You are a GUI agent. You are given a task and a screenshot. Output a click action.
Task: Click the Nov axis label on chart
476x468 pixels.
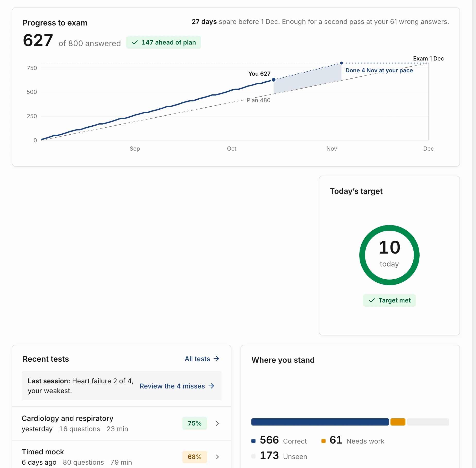click(x=332, y=149)
